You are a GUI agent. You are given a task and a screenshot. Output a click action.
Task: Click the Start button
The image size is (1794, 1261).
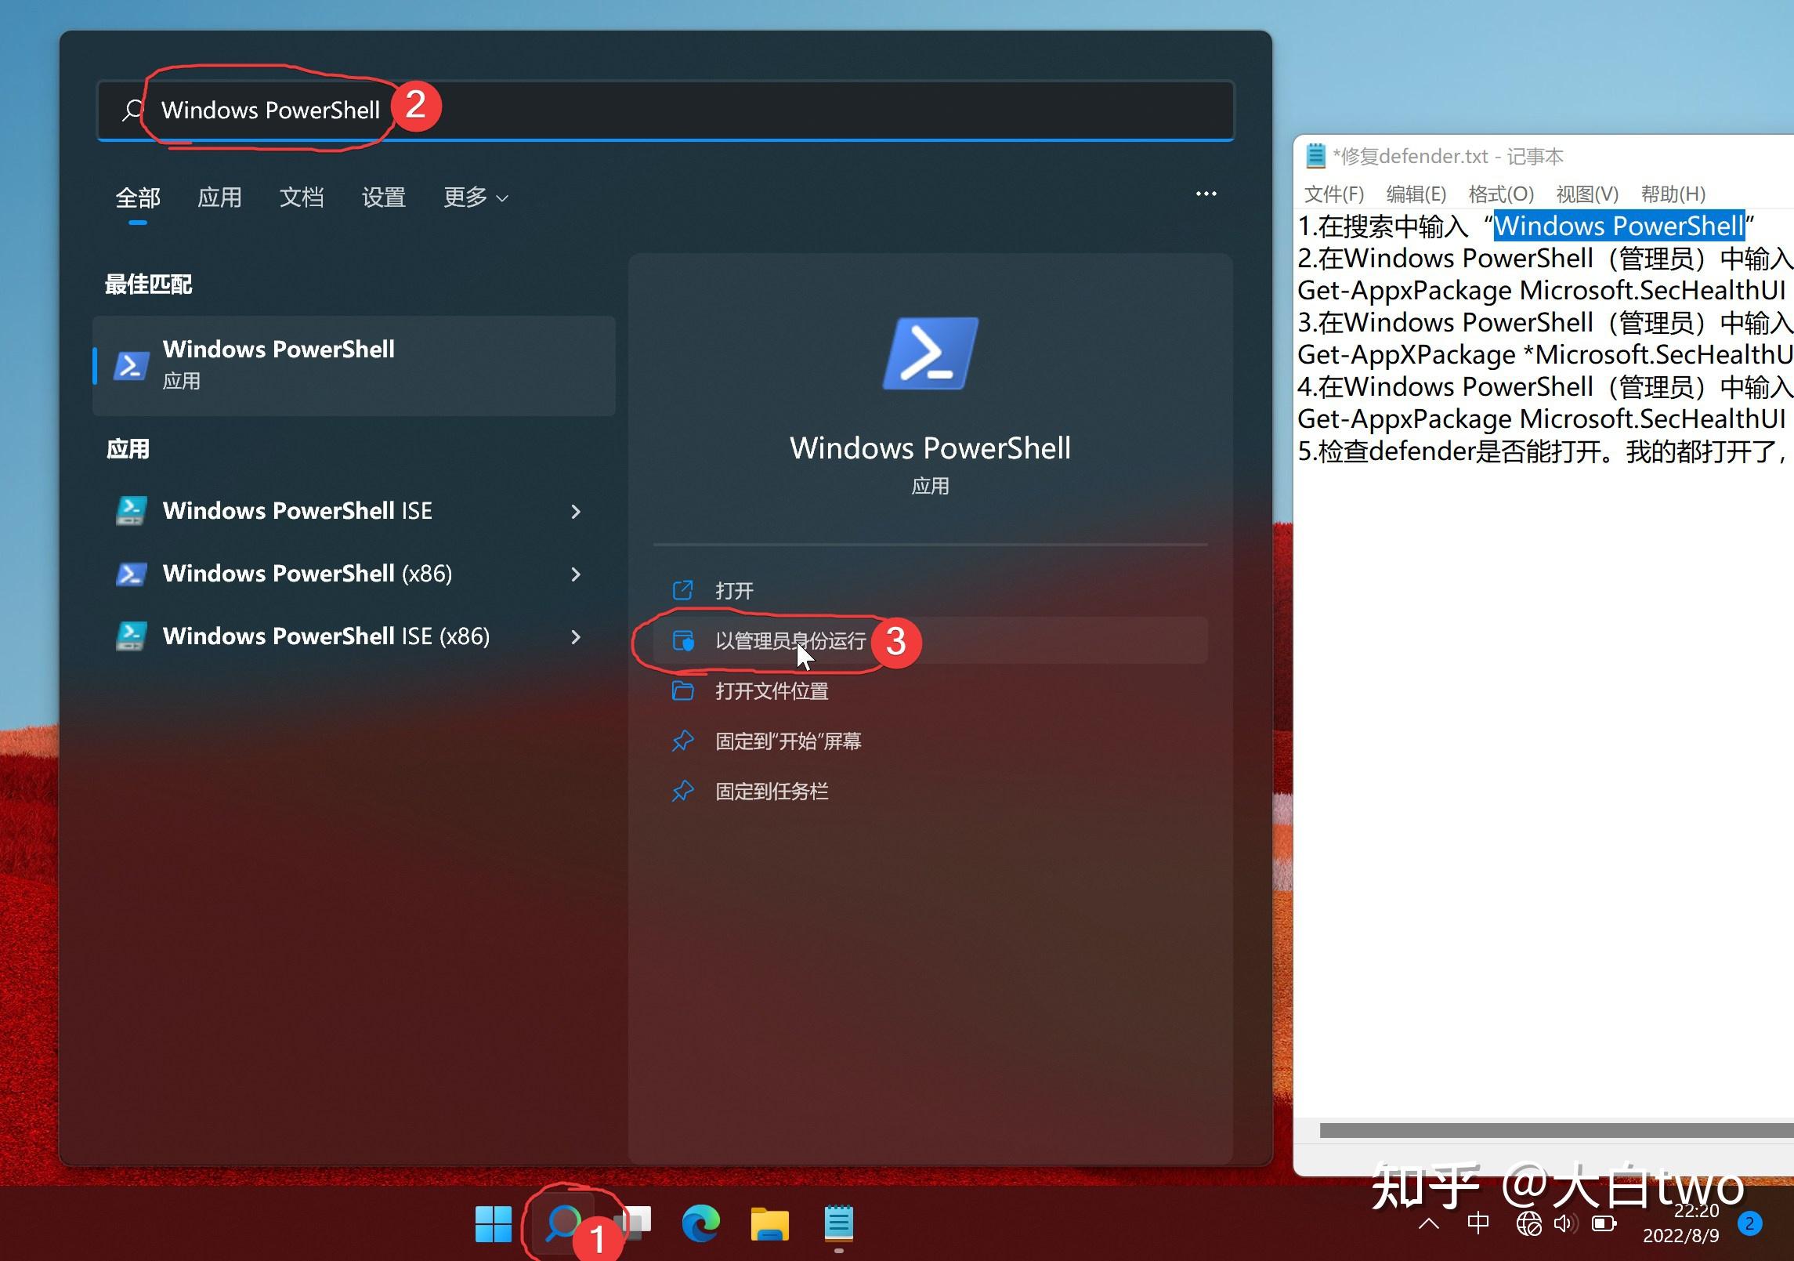(494, 1223)
